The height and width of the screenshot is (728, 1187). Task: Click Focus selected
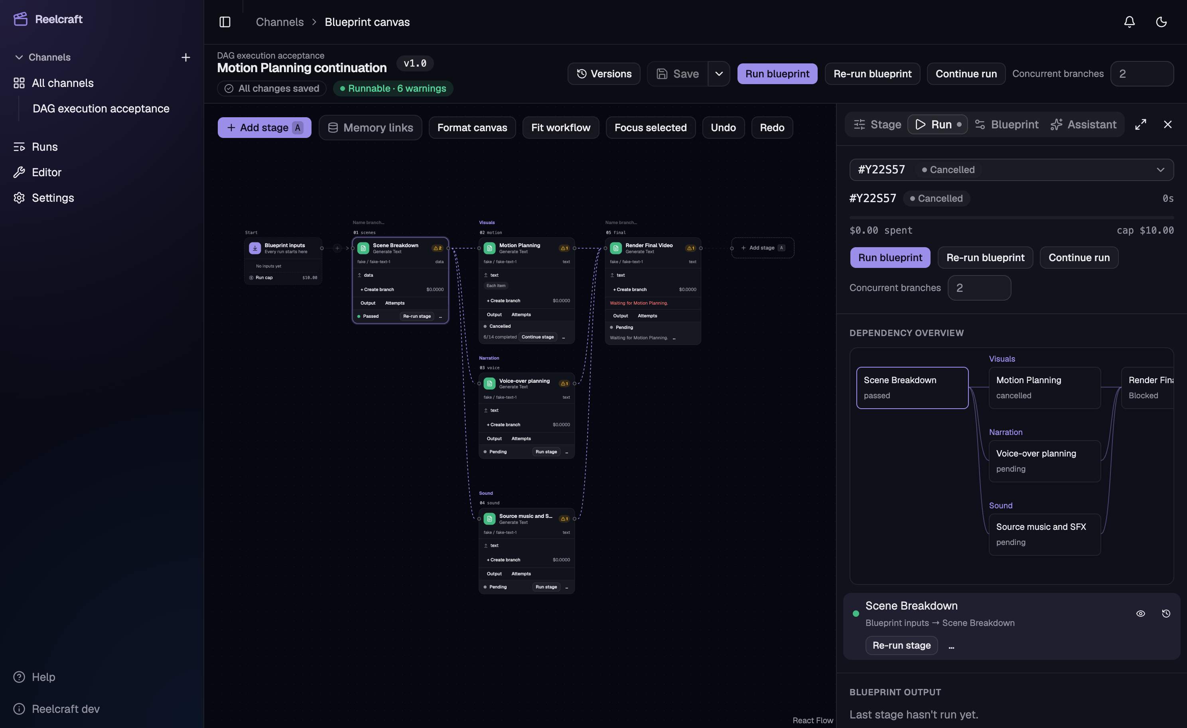click(x=651, y=128)
